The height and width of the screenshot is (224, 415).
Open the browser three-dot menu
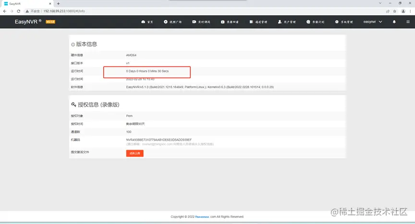click(x=410, y=11)
